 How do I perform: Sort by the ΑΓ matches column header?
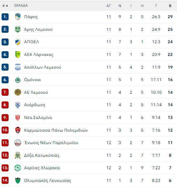(x=109, y=6)
